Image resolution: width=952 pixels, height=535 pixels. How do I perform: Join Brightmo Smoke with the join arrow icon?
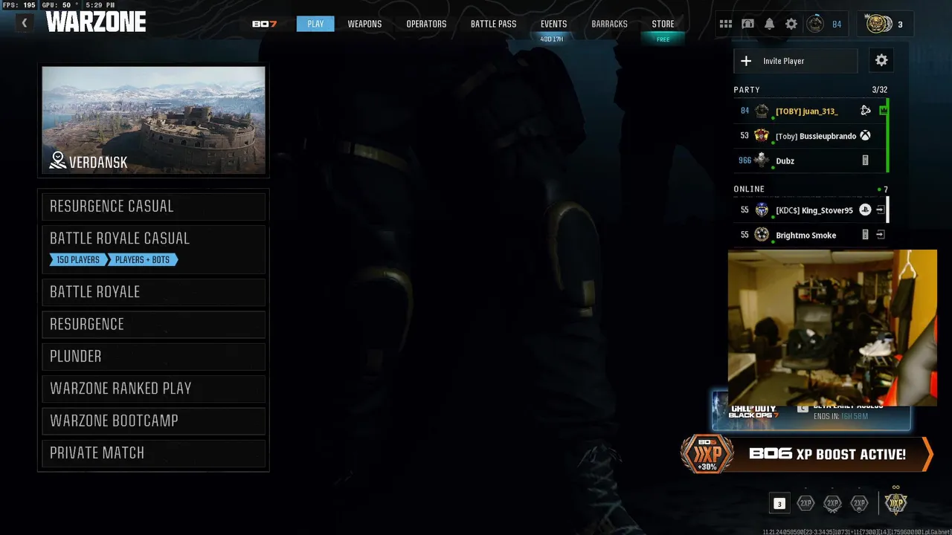(x=881, y=235)
